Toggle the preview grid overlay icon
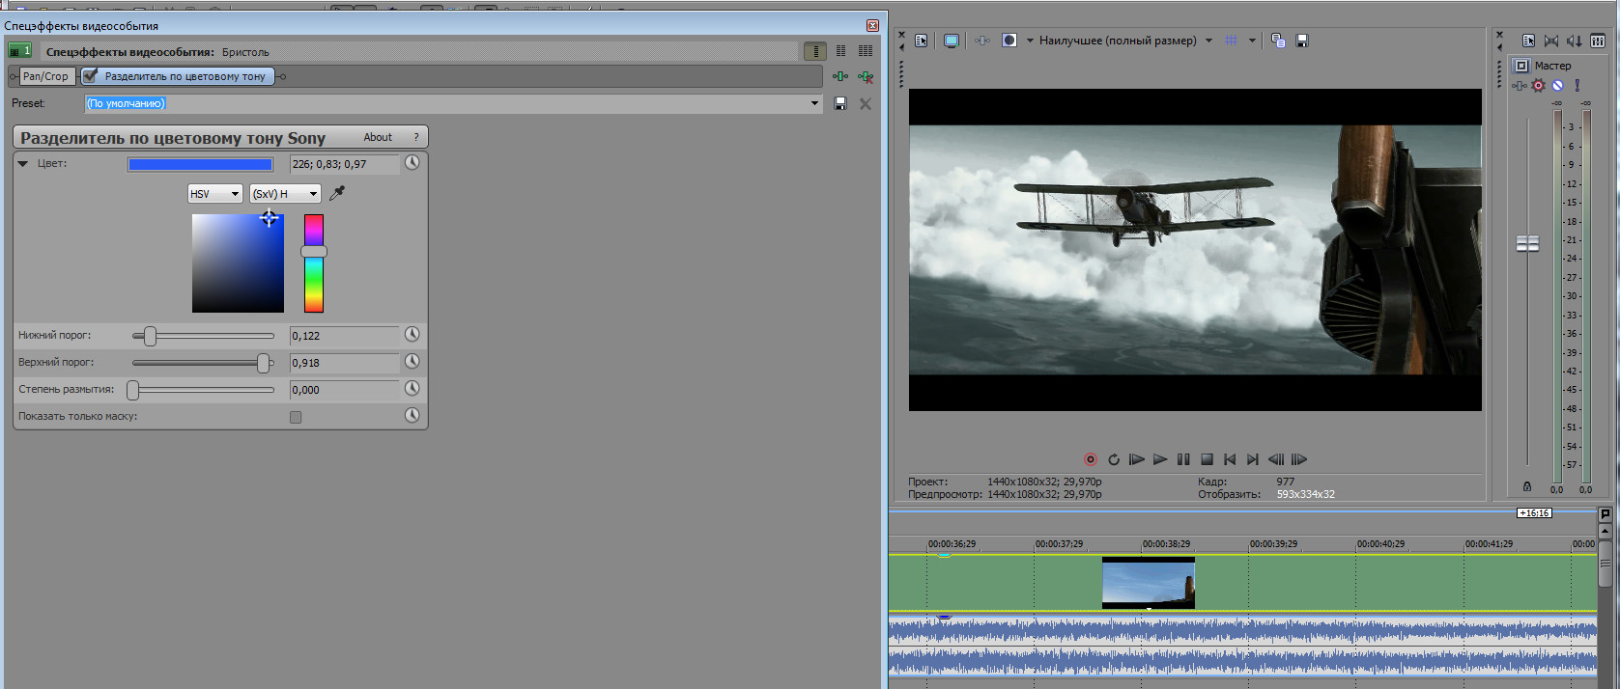Viewport: 1620px width, 689px height. tap(1232, 41)
